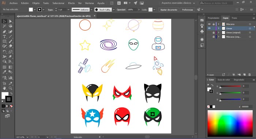Screen dimensions: 256x139
Task: Pick the Curvature tool
Action: point(11,32)
